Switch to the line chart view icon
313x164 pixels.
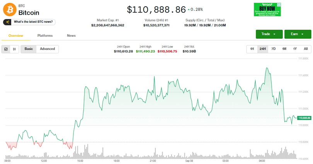[6, 49]
